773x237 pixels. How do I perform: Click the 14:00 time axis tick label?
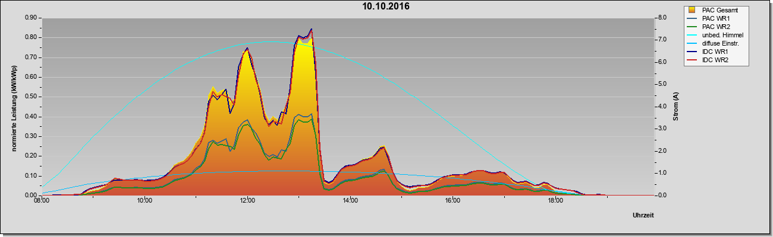pyautogui.click(x=350, y=200)
